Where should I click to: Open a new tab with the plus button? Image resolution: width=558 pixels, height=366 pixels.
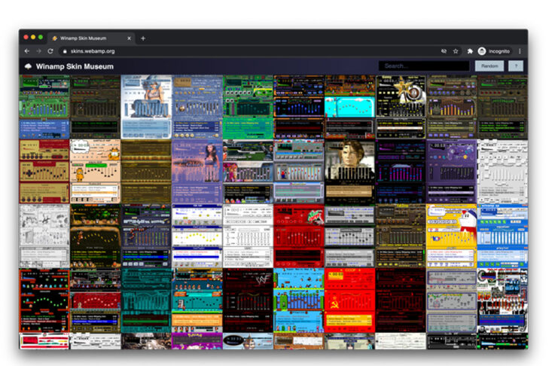[x=143, y=38]
